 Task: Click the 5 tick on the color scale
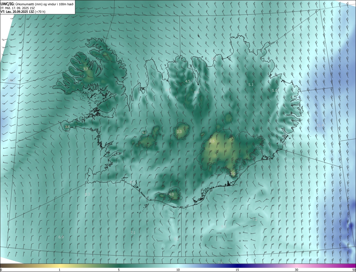pyautogui.click(x=119, y=270)
